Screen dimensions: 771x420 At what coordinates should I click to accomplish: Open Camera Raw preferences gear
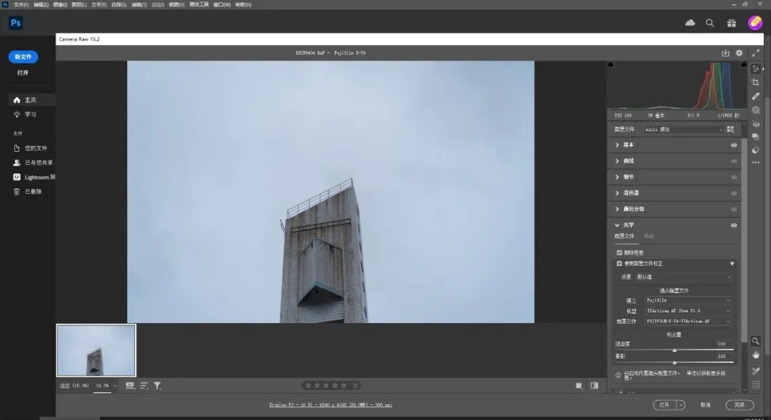point(739,53)
